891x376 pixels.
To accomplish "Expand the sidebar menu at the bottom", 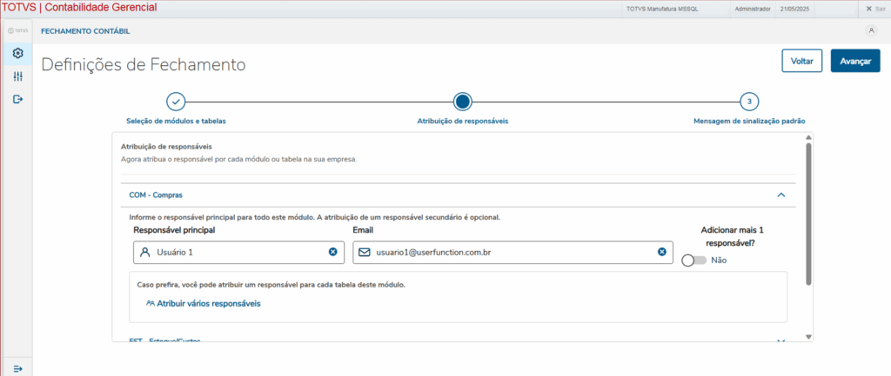I will point(17,369).
